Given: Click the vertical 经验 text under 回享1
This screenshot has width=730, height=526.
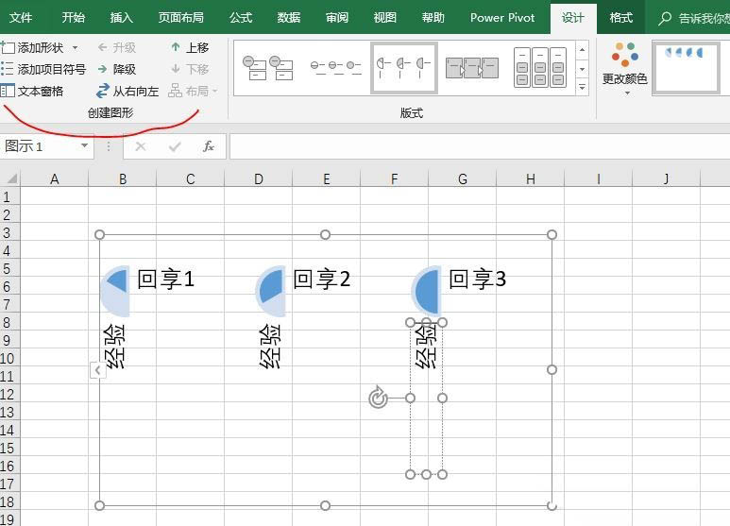Looking at the screenshot, I should (115, 347).
